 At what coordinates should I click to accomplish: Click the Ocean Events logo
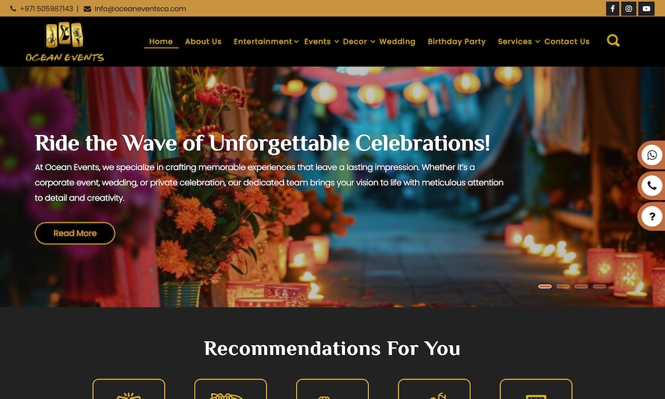(65, 42)
